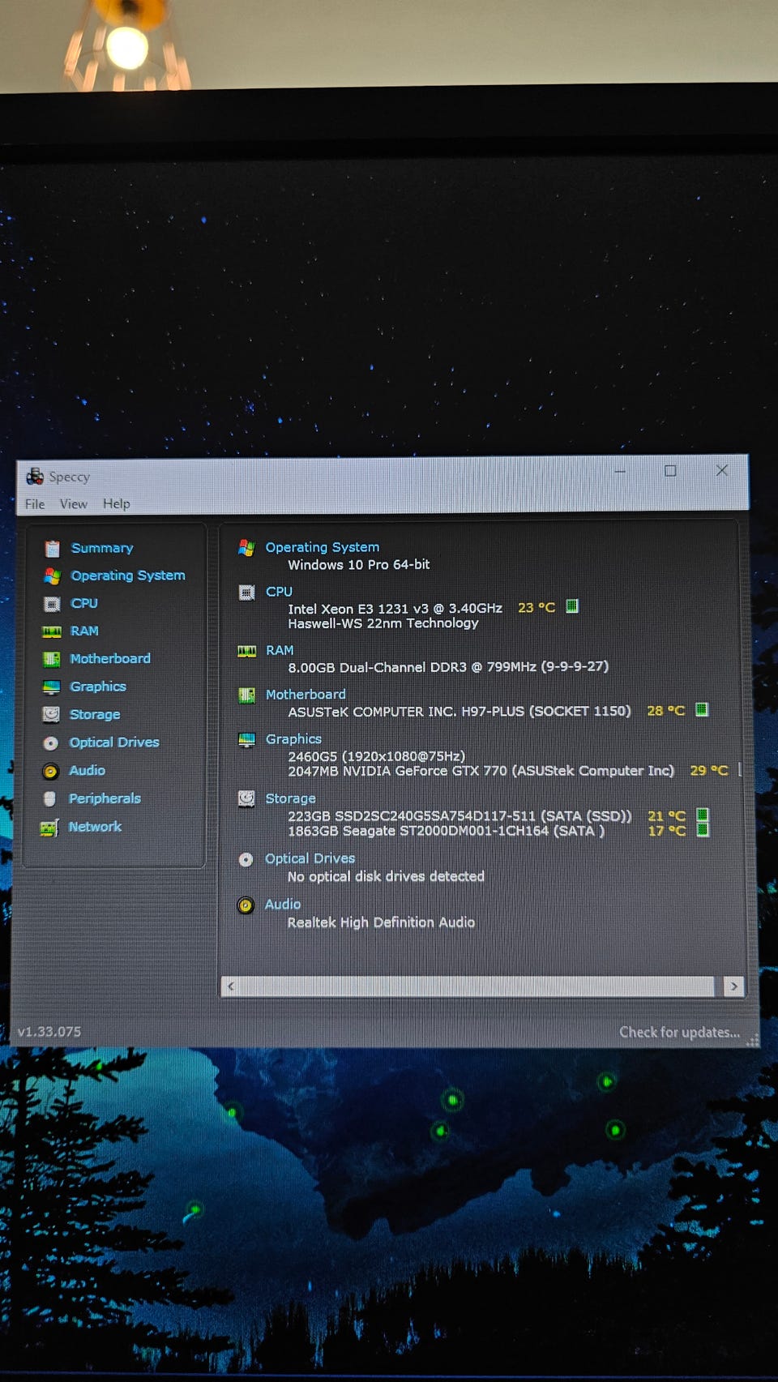The height and width of the screenshot is (1382, 778).
Task: Click '1863GB Seagate ST2000DM001' drive text
Action: [446, 830]
